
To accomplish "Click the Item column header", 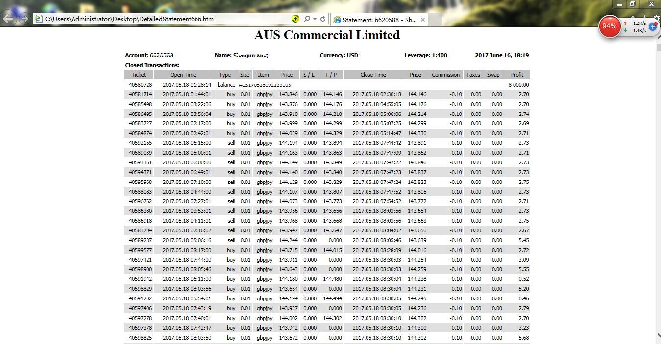I will click(x=263, y=75).
